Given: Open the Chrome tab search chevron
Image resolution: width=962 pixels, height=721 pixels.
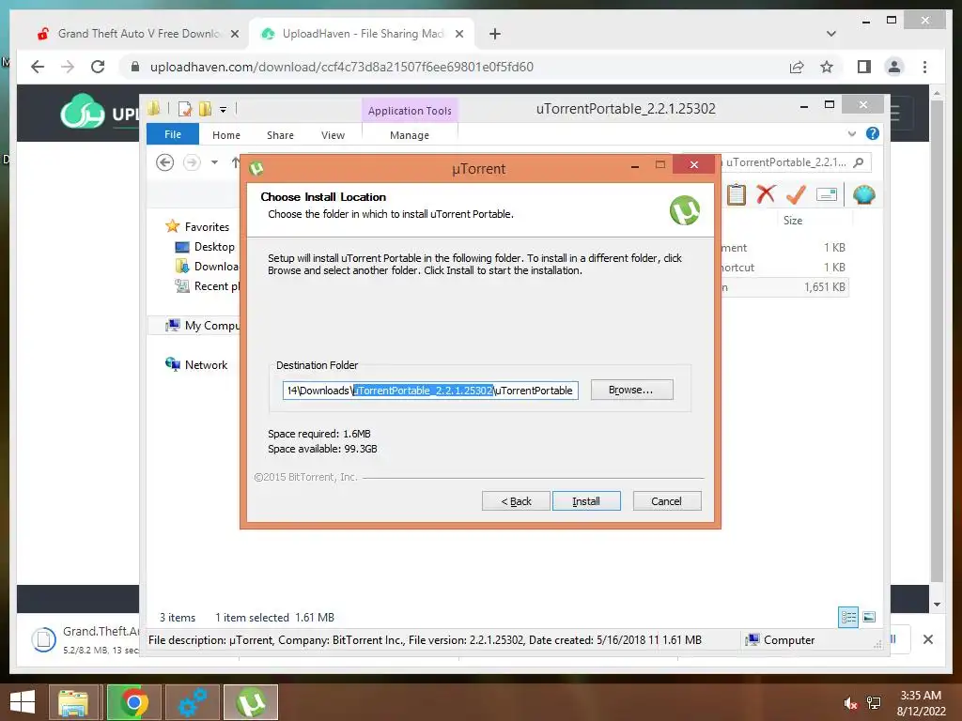Looking at the screenshot, I should click(x=831, y=34).
